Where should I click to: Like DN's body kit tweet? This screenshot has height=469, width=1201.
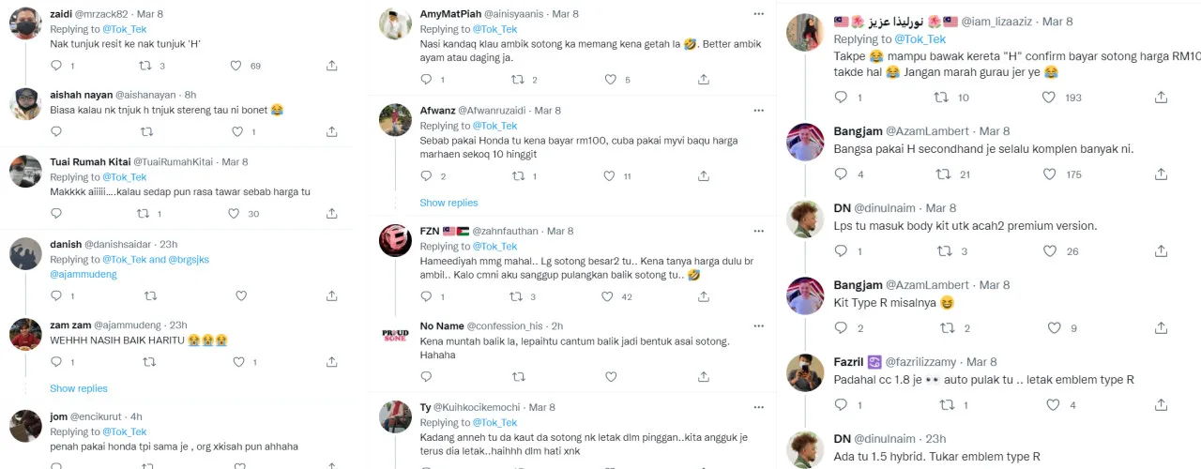[x=1049, y=251]
